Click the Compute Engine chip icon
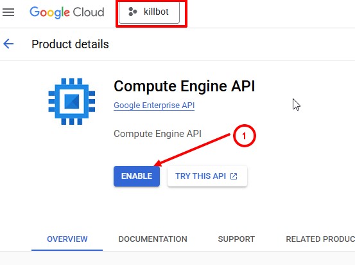 72,102
